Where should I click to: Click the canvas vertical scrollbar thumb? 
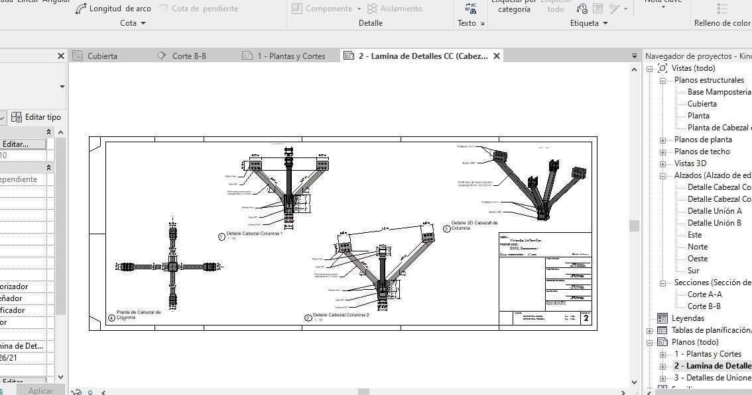[x=635, y=226]
